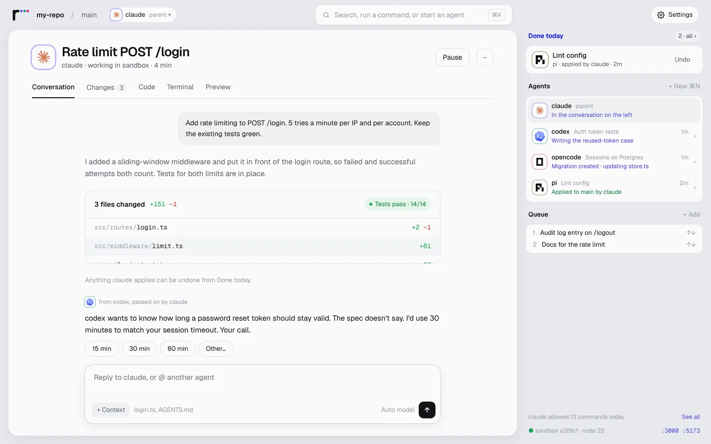Focus the search or command field
Screen dimensions: 711x444
tap(414, 15)
